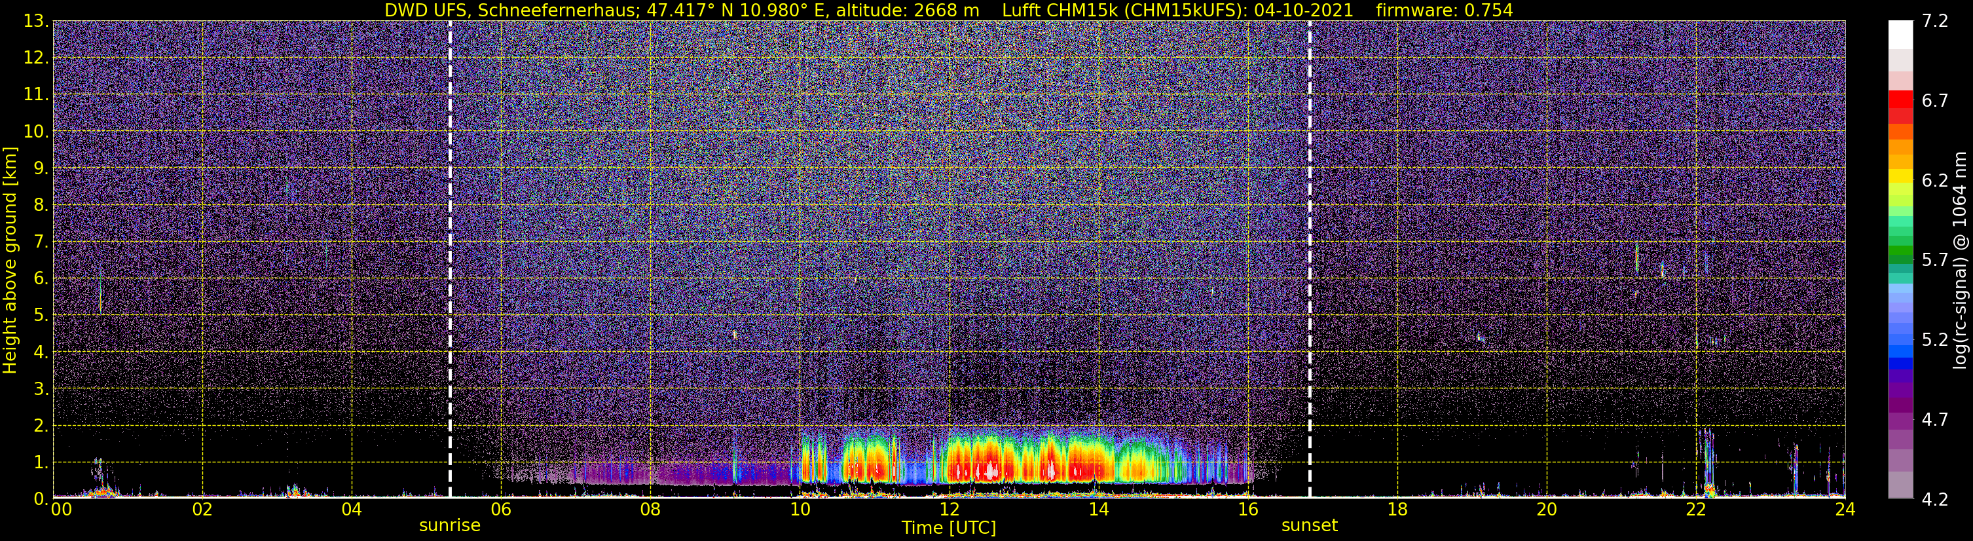Click the time axis tick label '20'
1973x541 pixels.
pyautogui.click(x=1547, y=510)
